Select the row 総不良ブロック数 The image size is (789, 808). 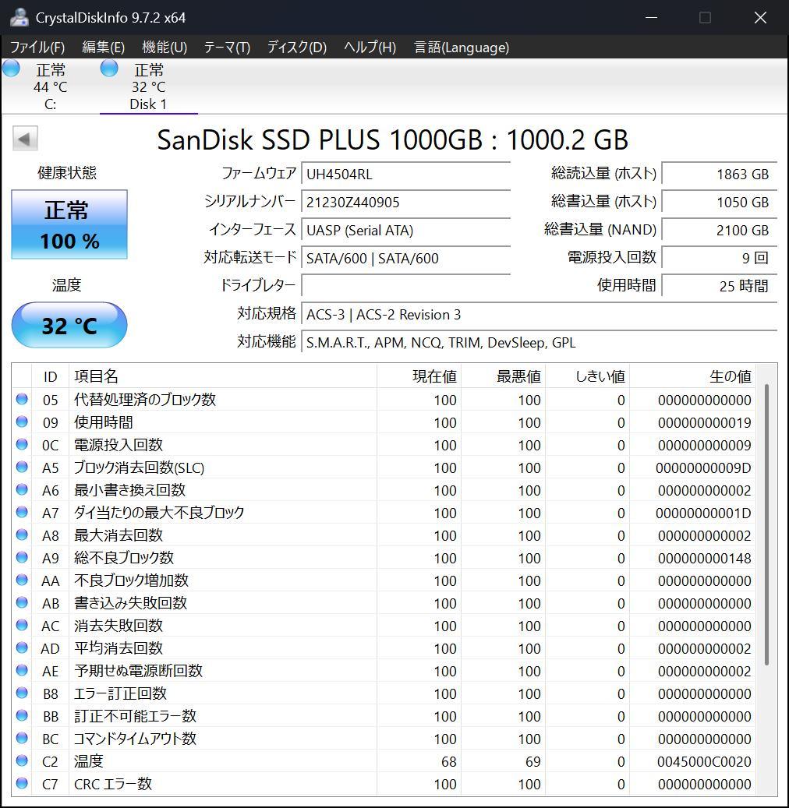384,558
